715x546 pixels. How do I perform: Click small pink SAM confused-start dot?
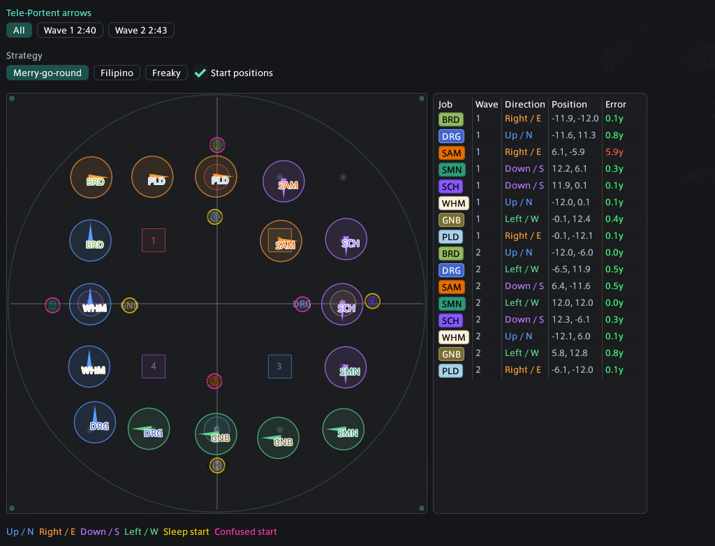pyautogui.click(x=214, y=381)
